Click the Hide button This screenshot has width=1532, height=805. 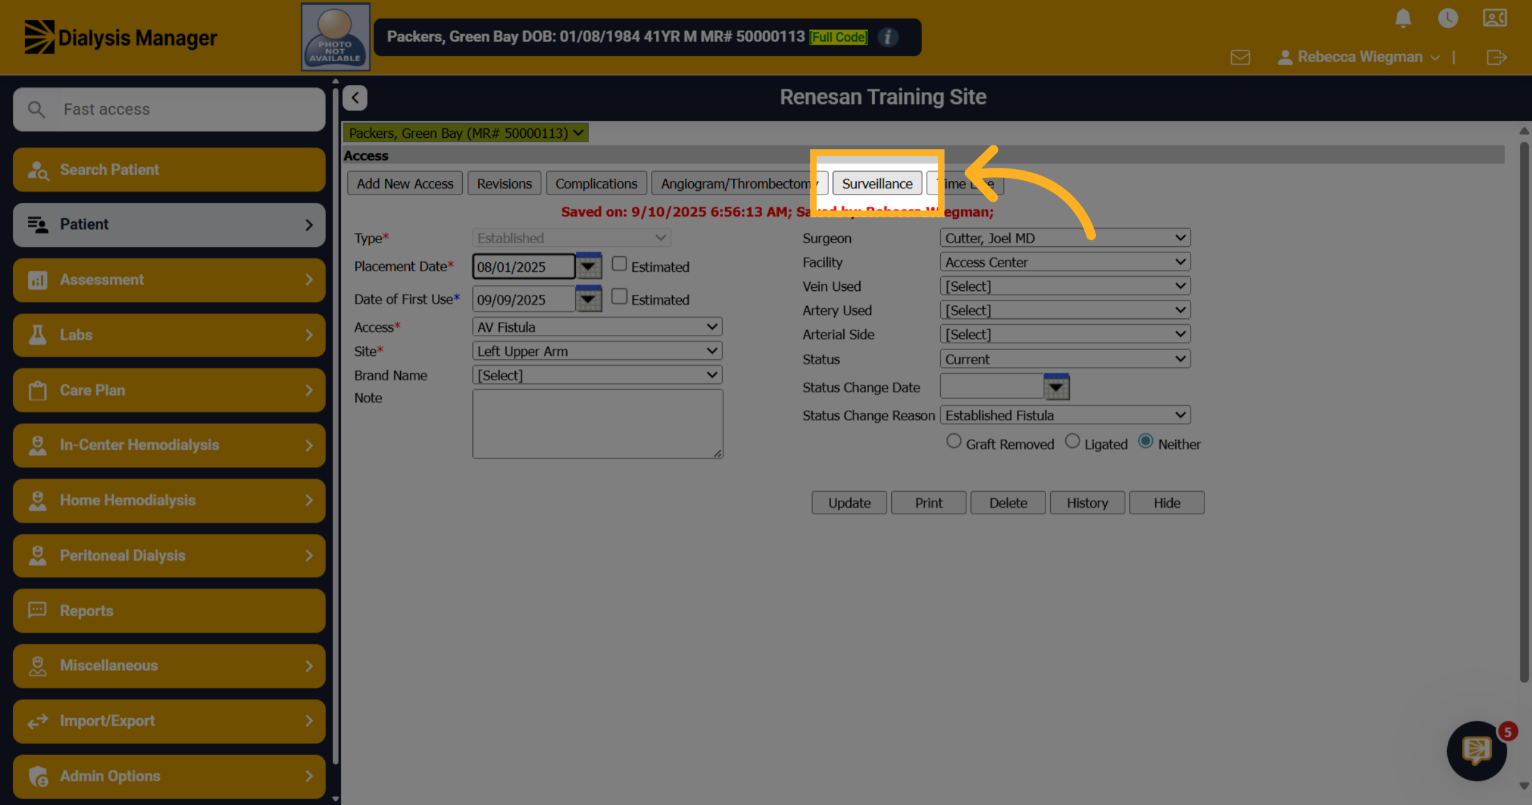coord(1167,503)
